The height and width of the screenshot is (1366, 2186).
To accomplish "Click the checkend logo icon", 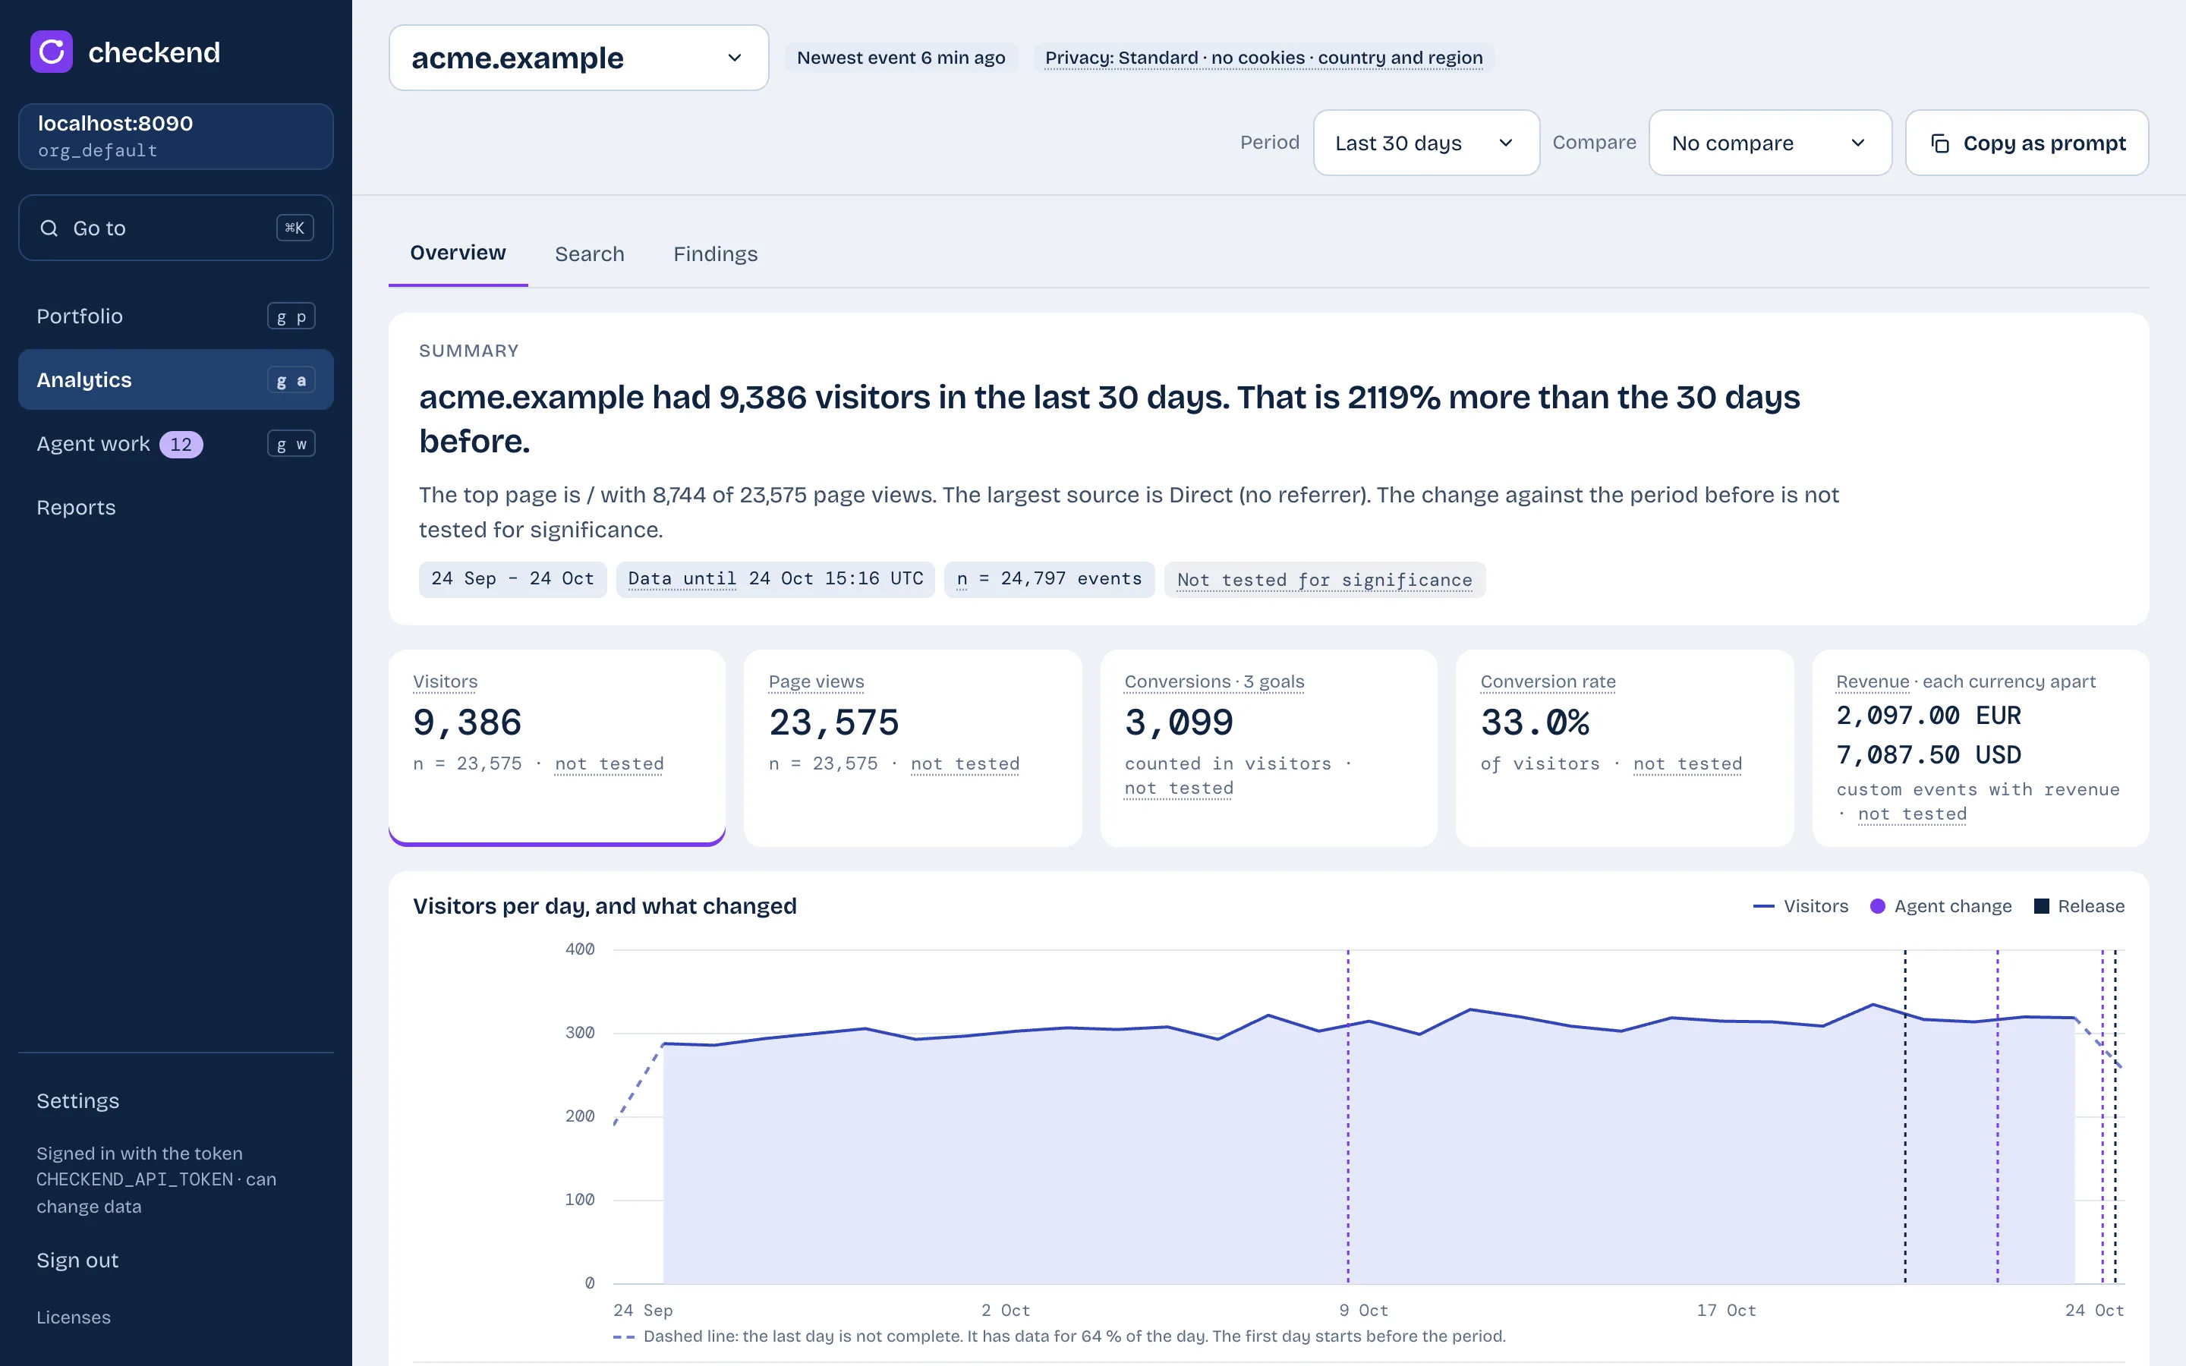I will [x=52, y=52].
